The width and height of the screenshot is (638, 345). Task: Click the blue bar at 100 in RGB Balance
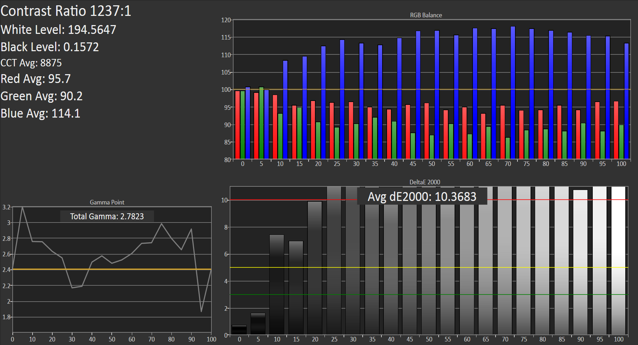(x=626, y=101)
